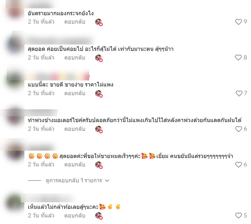Reply to the sidecar roof suggestion comment
This screenshot has height=224, width=251.
pyautogui.click(x=74, y=129)
